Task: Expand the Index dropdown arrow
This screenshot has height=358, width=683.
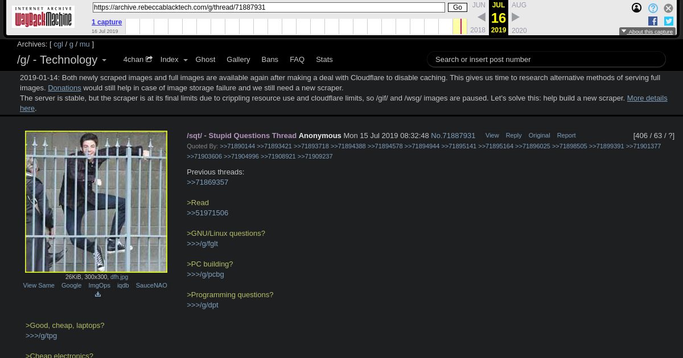Action: [186, 60]
